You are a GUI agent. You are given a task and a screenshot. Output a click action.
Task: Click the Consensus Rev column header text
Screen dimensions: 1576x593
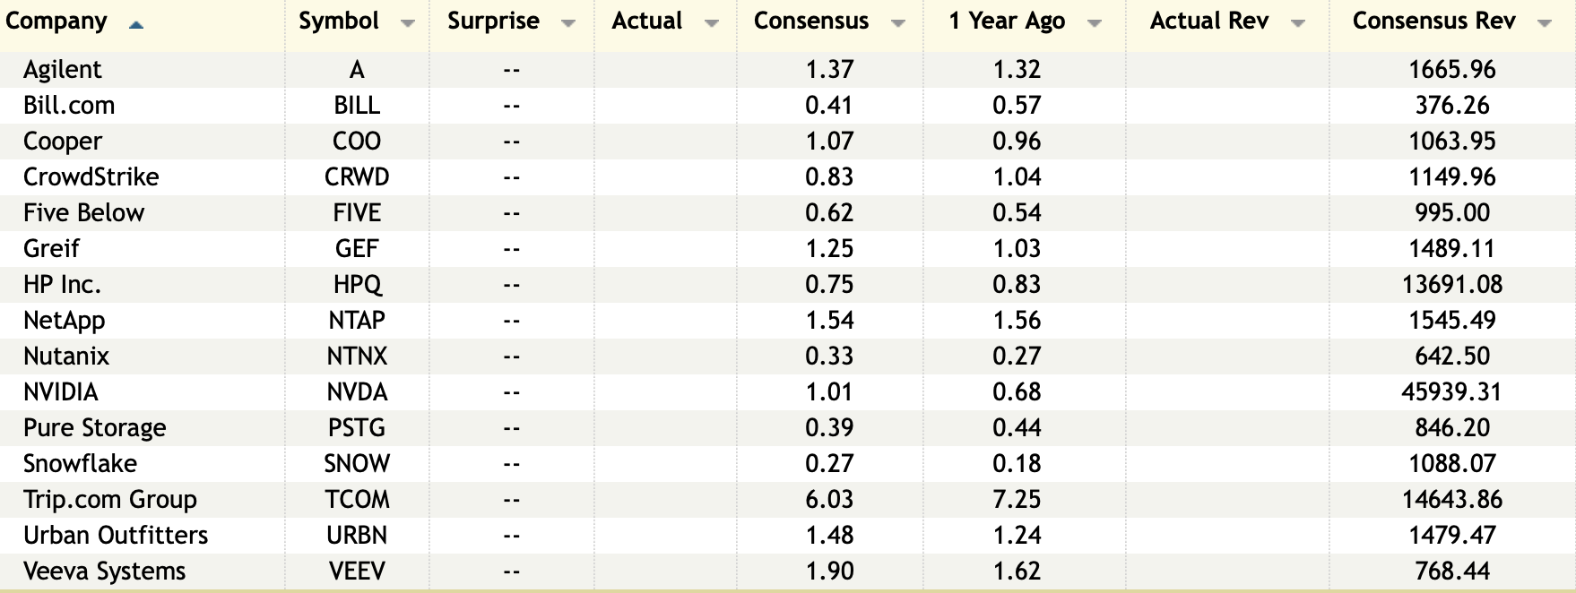click(x=1433, y=21)
